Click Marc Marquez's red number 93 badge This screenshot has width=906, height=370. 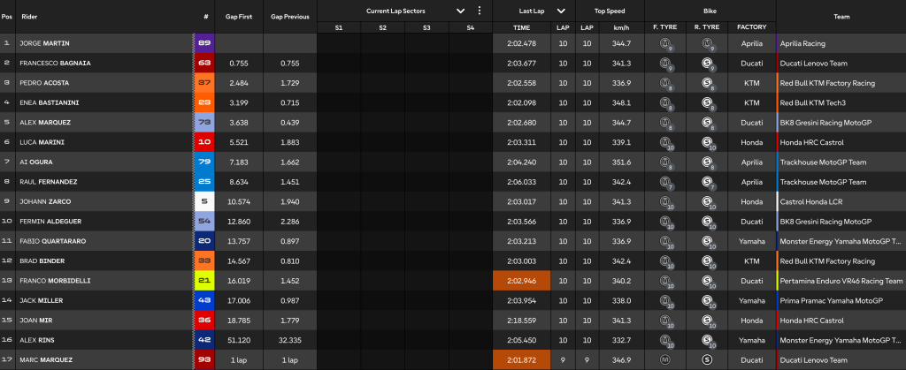coord(205,359)
